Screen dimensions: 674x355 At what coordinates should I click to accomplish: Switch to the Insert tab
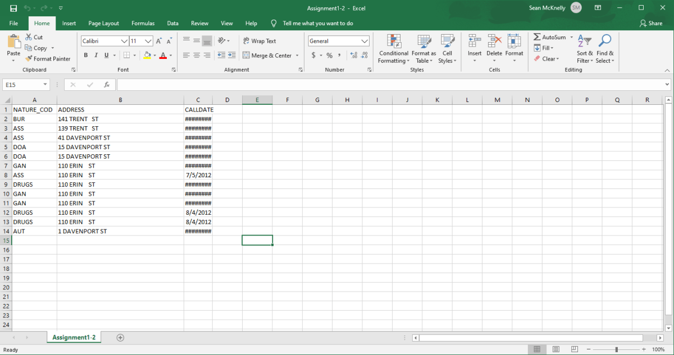[x=69, y=24]
